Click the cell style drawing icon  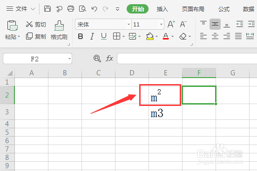(132, 36)
